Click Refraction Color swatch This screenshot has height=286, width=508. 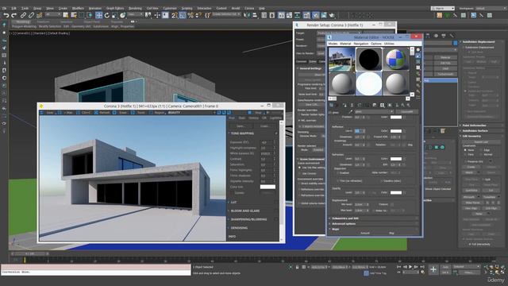(396, 159)
